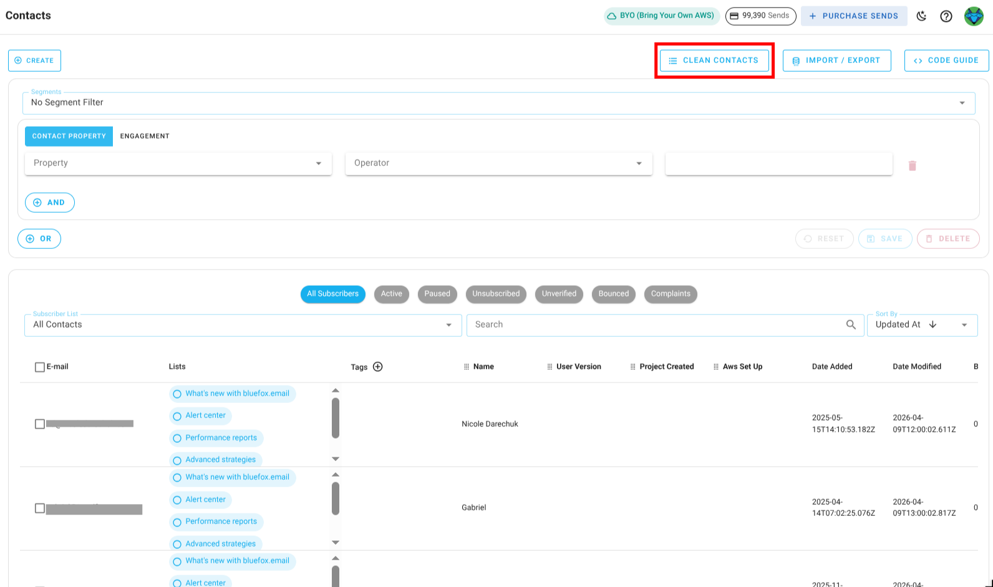Check Nicole Darechuk's row checkbox
Image resolution: width=993 pixels, height=587 pixels.
[x=40, y=424]
